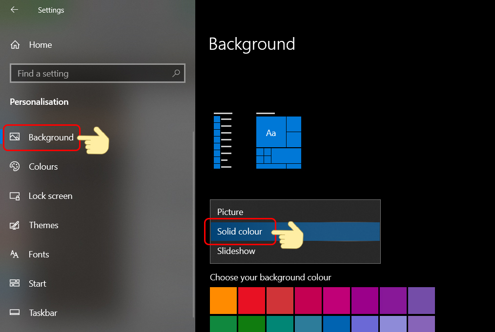Open the Colours palette icon
Image resolution: width=495 pixels, height=332 pixels.
[15, 166]
